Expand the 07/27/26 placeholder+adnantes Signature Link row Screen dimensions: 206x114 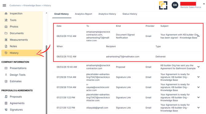click(199, 97)
